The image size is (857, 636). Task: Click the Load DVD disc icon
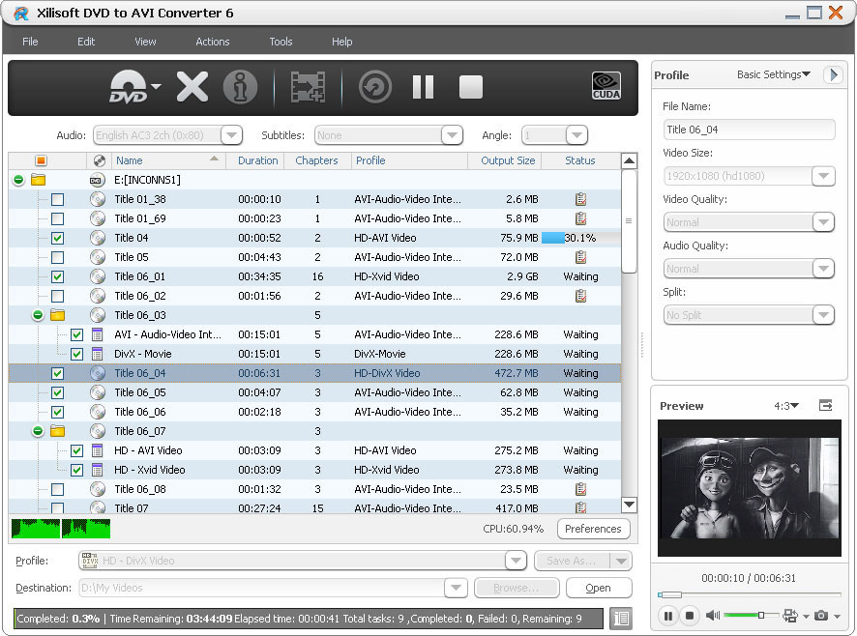pos(129,87)
